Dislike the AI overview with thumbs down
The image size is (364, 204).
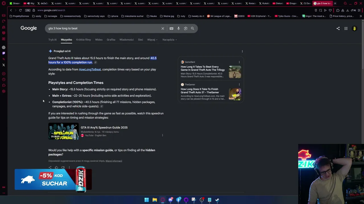[x=63, y=167]
